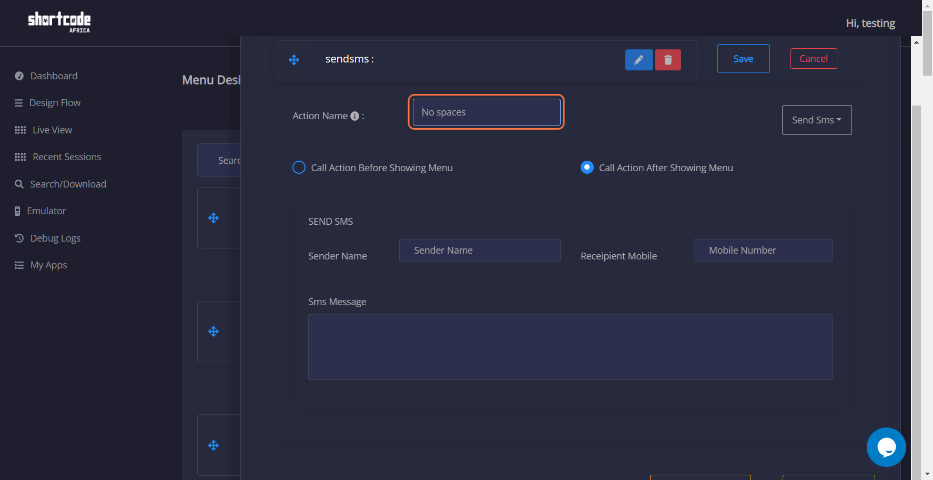Click into the Sms Message textarea
The image size is (933, 480).
571,347
